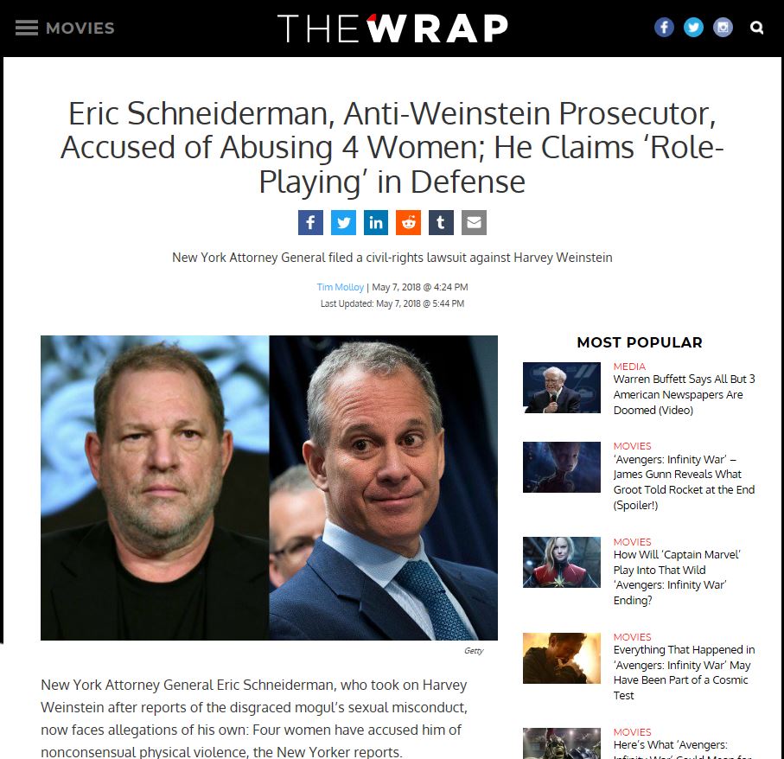
Task: Share article on Reddit
Action: pos(409,222)
